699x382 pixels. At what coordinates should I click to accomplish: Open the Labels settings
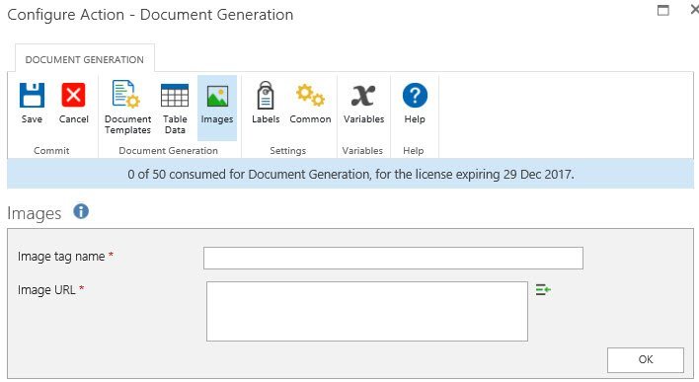[x=266, y=103]
